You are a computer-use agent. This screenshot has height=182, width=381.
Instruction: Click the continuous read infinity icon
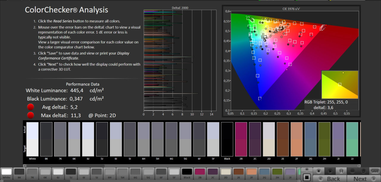pyautogui.click(x=353, y=171)
